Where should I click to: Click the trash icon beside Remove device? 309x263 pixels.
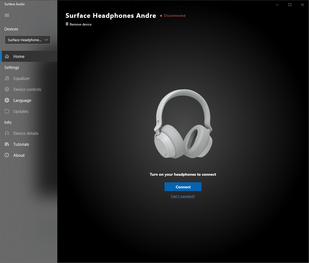(67, 24)
